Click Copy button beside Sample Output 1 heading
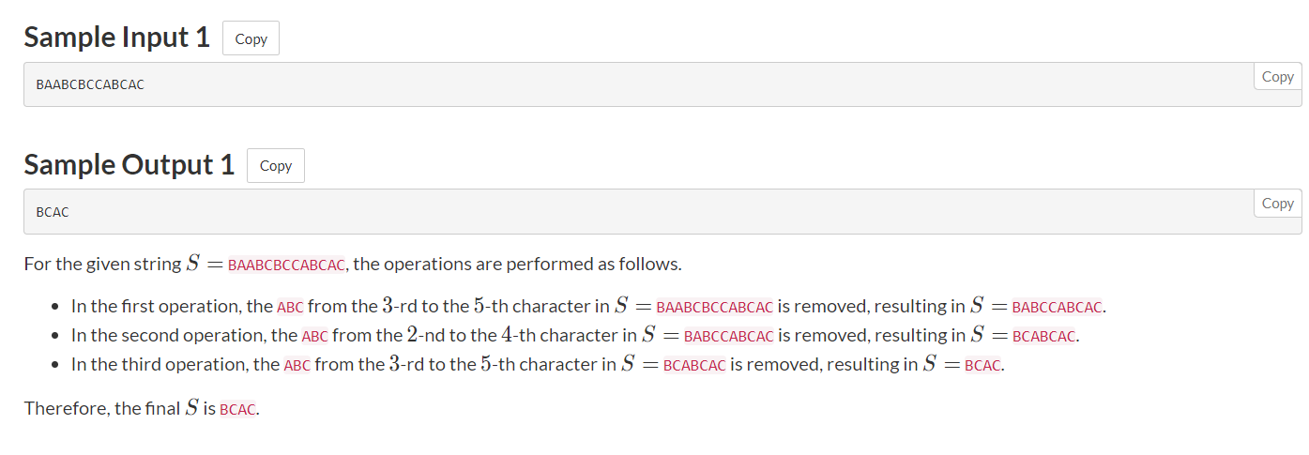 (275, 165)
